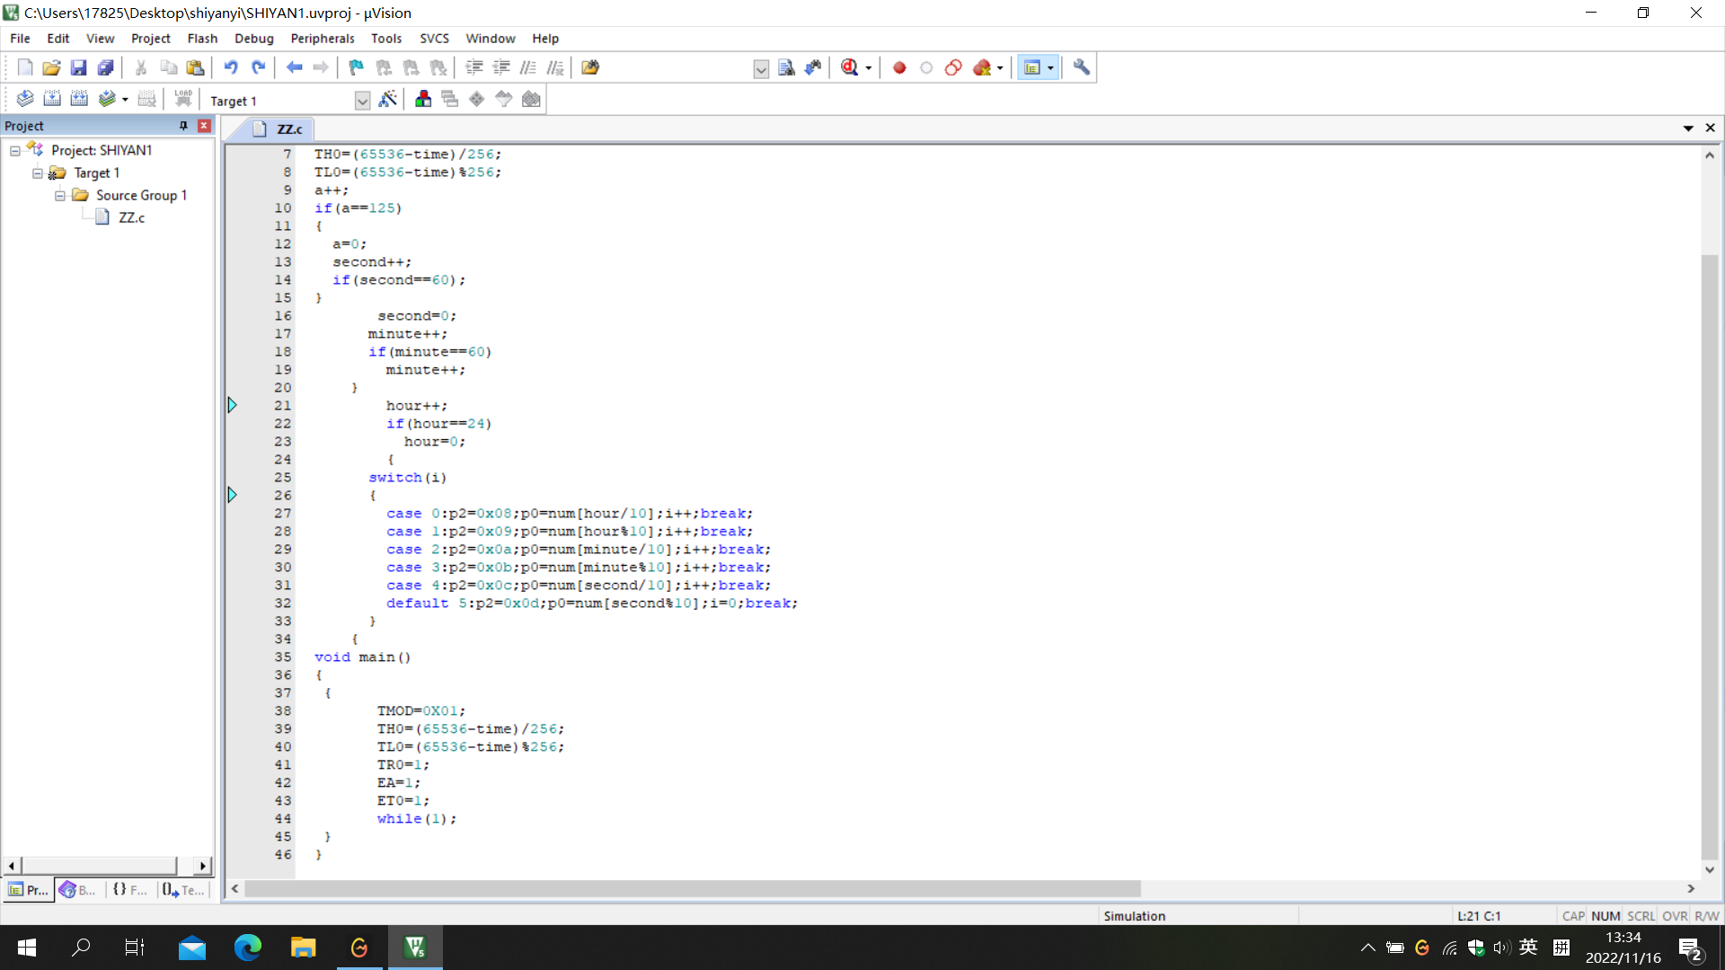Viewport: 1725px width, 970px height.
Task: Open the Debug menu
Action: (x=254, y=39)
